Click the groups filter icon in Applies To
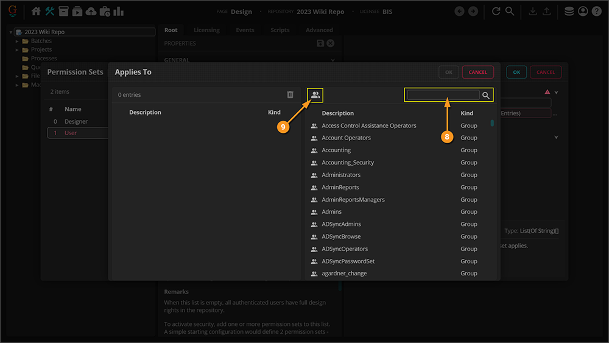609x343 pixels. pyautogui.click(x=315, y=95)
